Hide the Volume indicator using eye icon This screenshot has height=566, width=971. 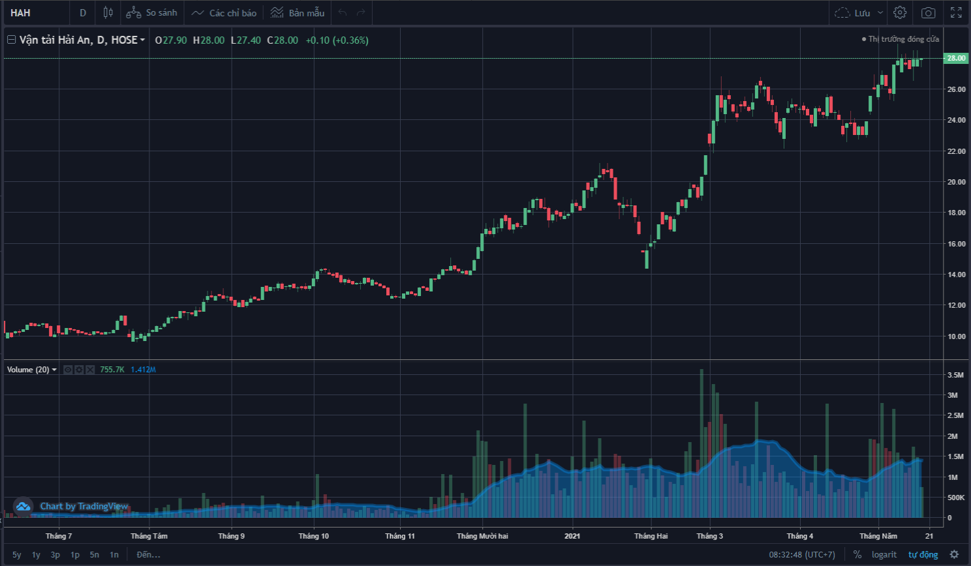click(68, 370)
